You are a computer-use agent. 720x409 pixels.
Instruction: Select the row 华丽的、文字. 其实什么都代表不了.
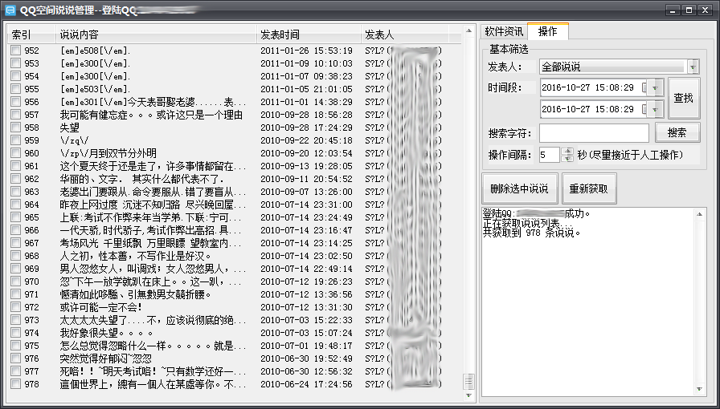click(235, 179)
